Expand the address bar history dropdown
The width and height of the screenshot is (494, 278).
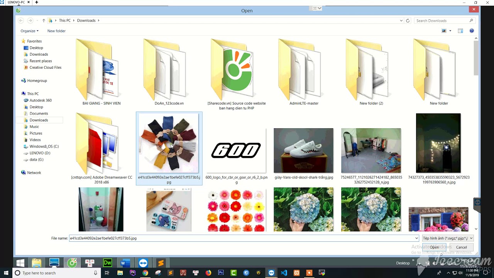point(401,20)
